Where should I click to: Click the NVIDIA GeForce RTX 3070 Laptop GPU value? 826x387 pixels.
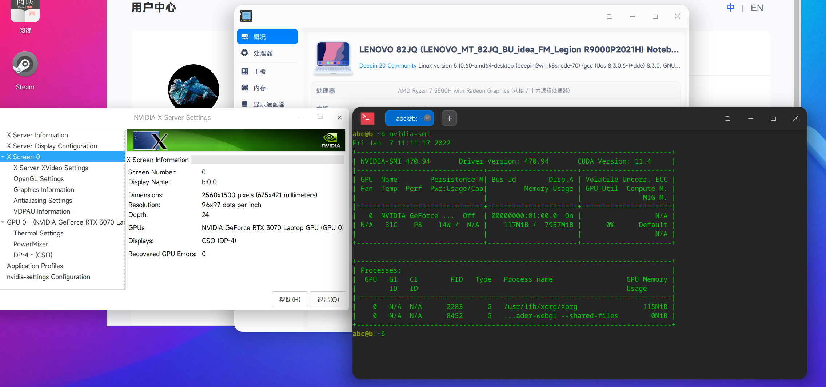(x=273, y=228)
